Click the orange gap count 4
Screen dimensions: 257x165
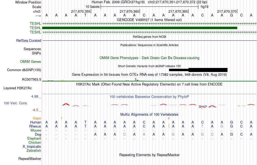click(x=169, y=118)
